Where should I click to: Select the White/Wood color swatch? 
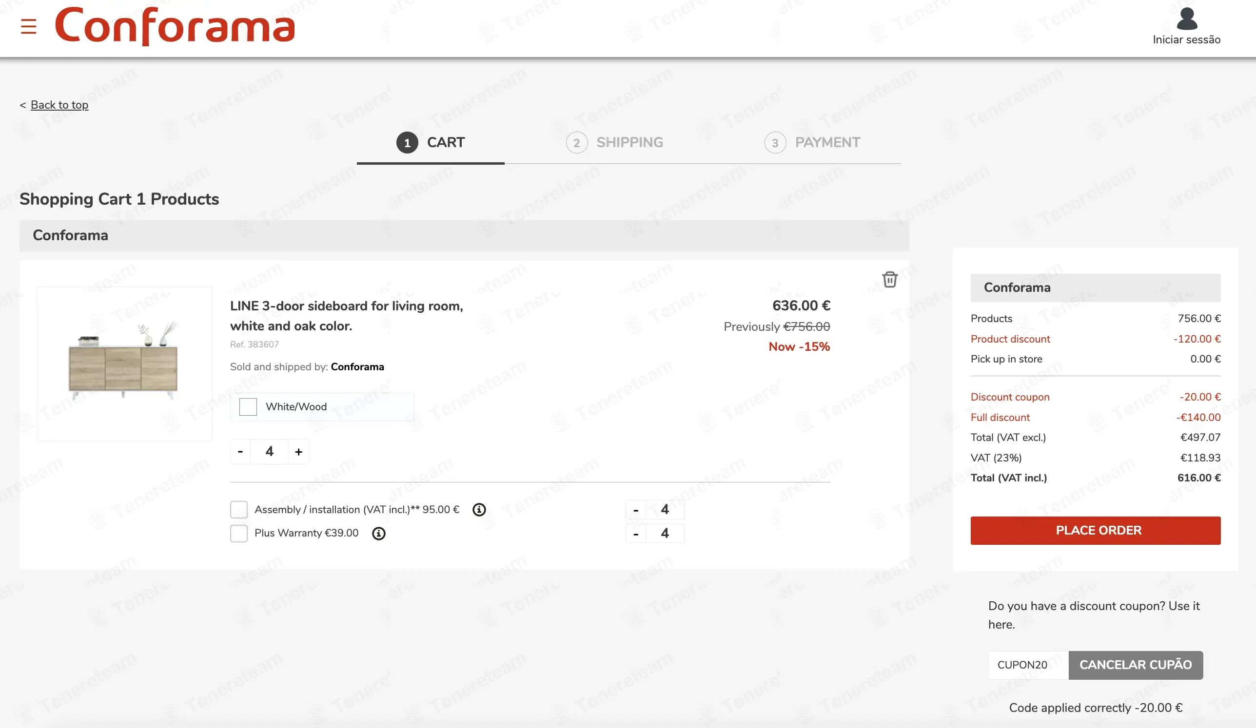coord(248,407)
